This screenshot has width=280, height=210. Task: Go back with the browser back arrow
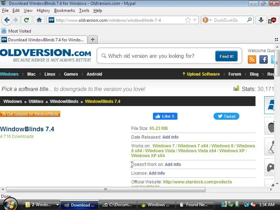click(x=7, y=20)
